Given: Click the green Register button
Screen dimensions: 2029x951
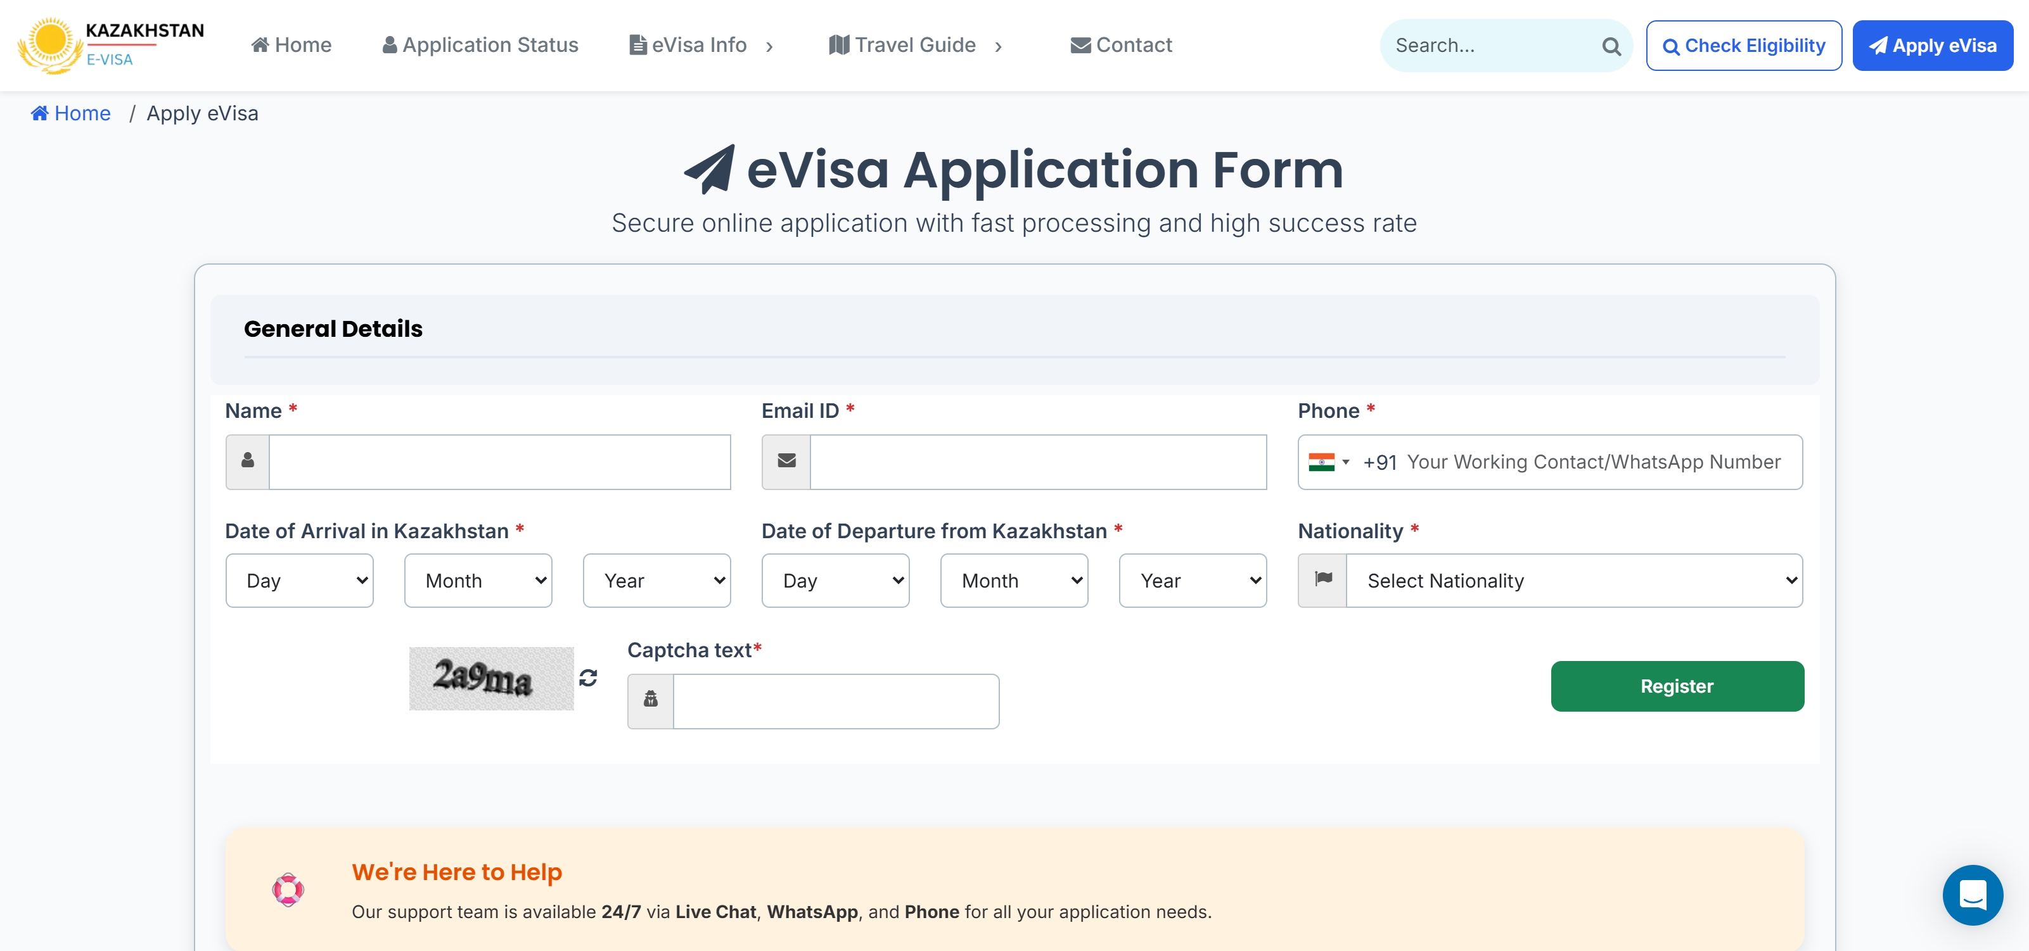Looking at the screenshot, I should 1676,686.
